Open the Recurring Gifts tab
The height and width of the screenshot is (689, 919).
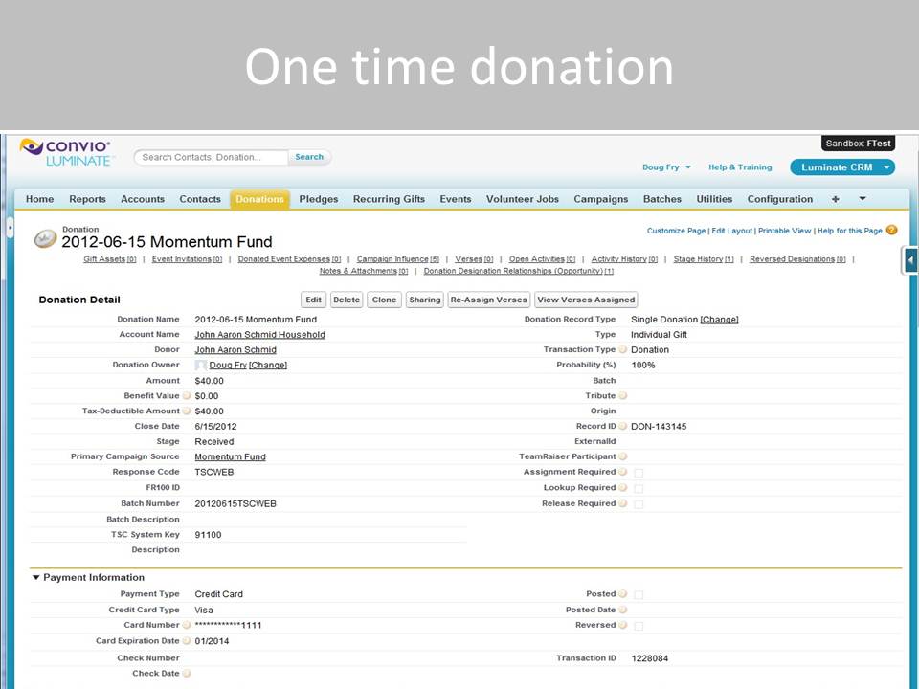point(389,199)
